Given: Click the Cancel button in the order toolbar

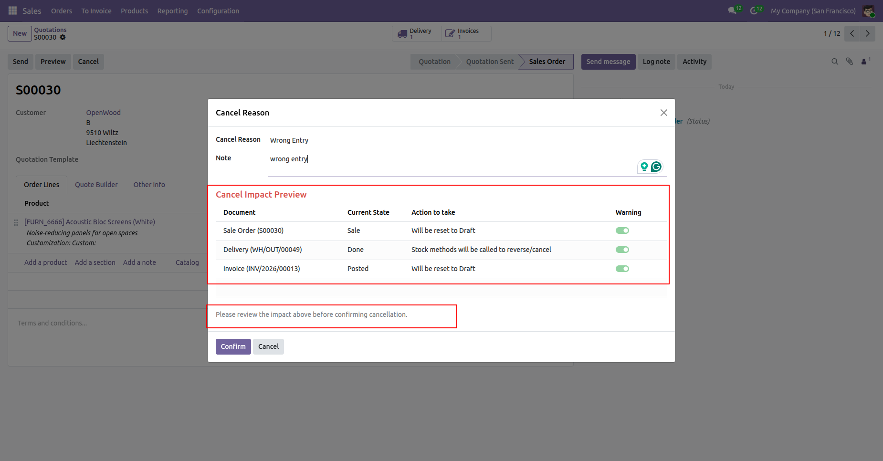Looking at the screenshot, I should tap(88, 62).
